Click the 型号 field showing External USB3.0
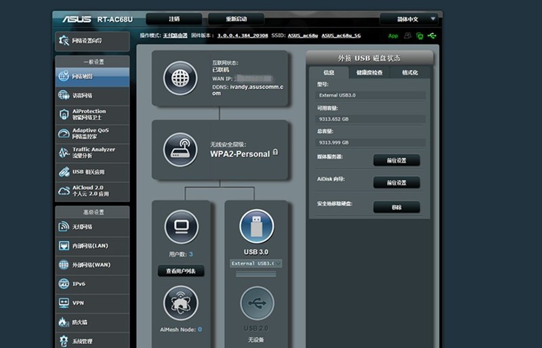 (370, 95)
